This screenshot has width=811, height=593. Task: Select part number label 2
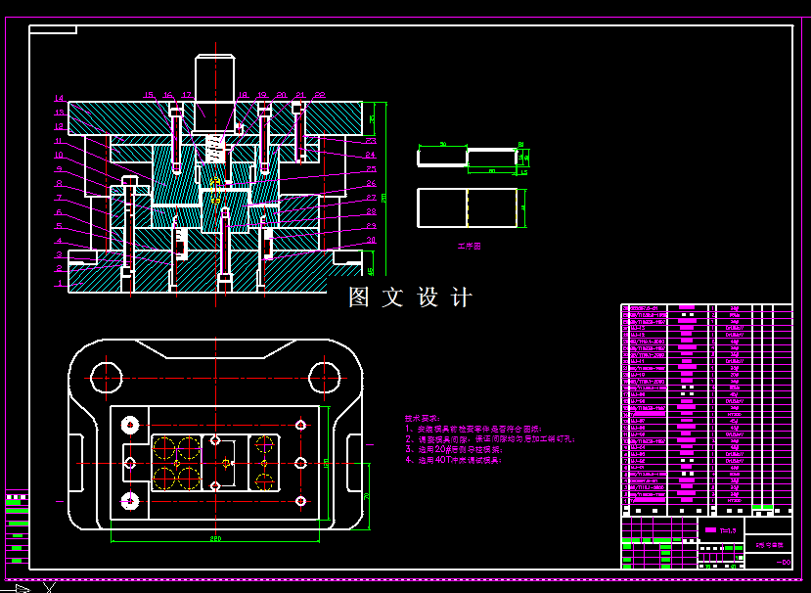click(x=60, y=268)
